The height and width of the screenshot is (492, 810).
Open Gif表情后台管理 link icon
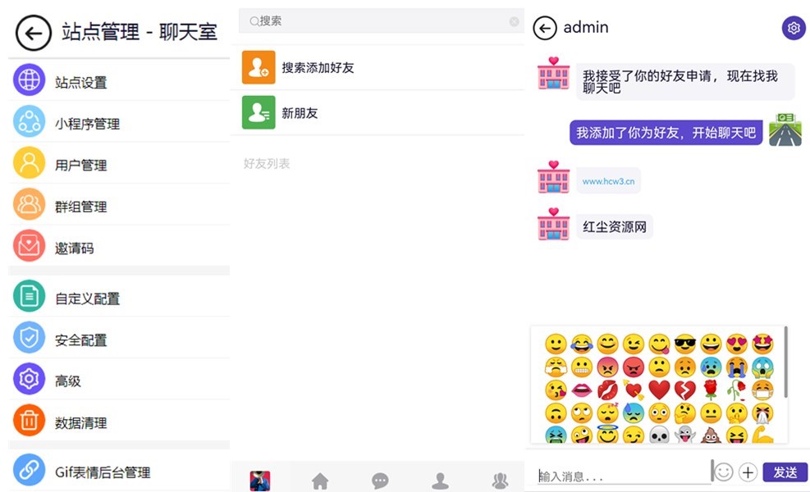(x=29, y=470)
